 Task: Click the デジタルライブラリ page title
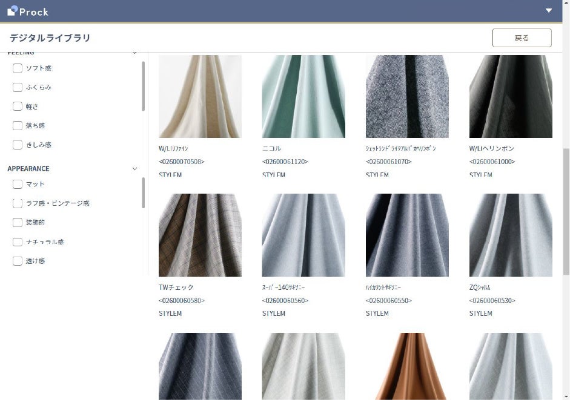click(x=50, y=38)
